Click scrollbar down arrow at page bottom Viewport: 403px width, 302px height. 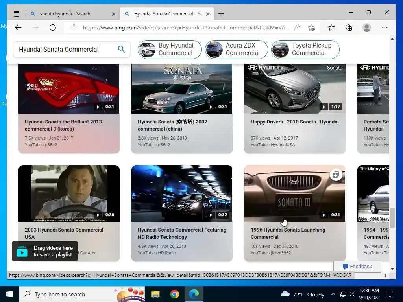(392, 269)
